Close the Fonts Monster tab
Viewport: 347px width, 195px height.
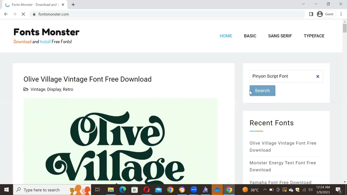coord(63,5)
